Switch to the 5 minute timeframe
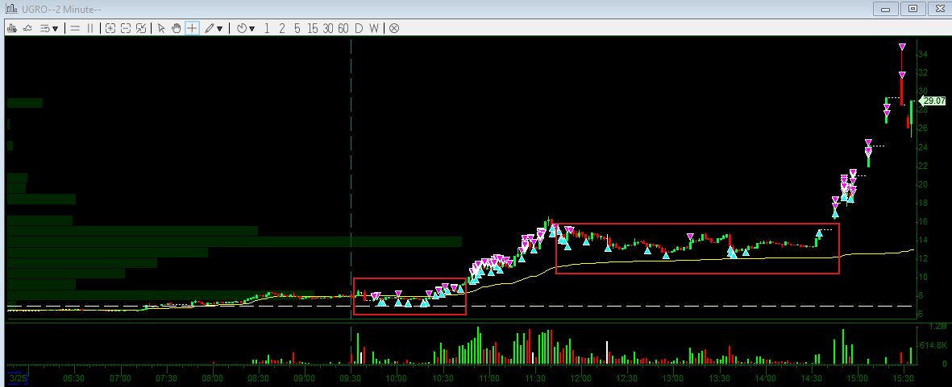The image size is (952, 387). coord(297,28)
